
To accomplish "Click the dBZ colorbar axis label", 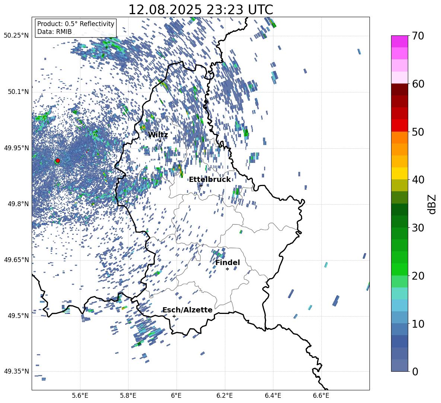I will click(x=432, y=204).
